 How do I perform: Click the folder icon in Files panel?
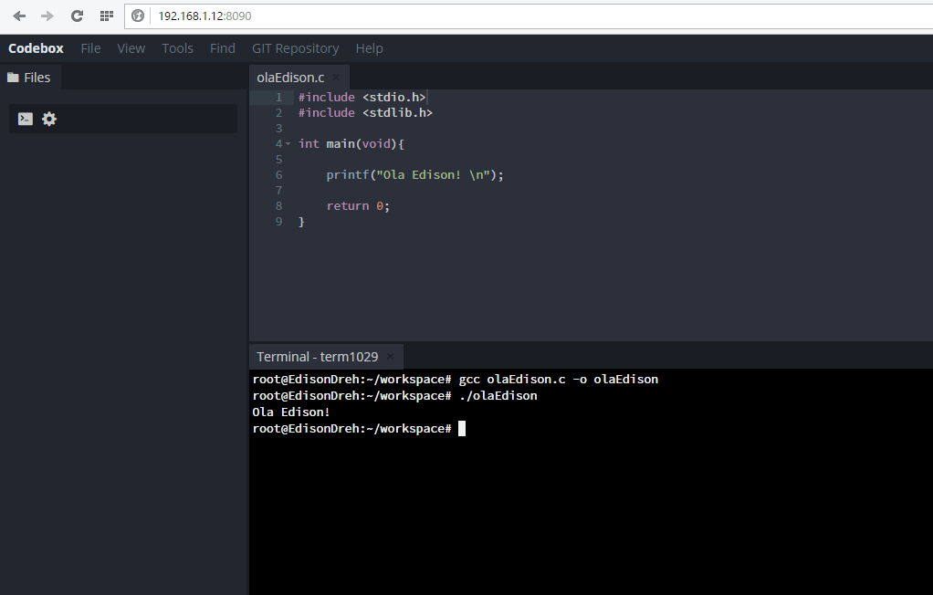coord(13,78)
